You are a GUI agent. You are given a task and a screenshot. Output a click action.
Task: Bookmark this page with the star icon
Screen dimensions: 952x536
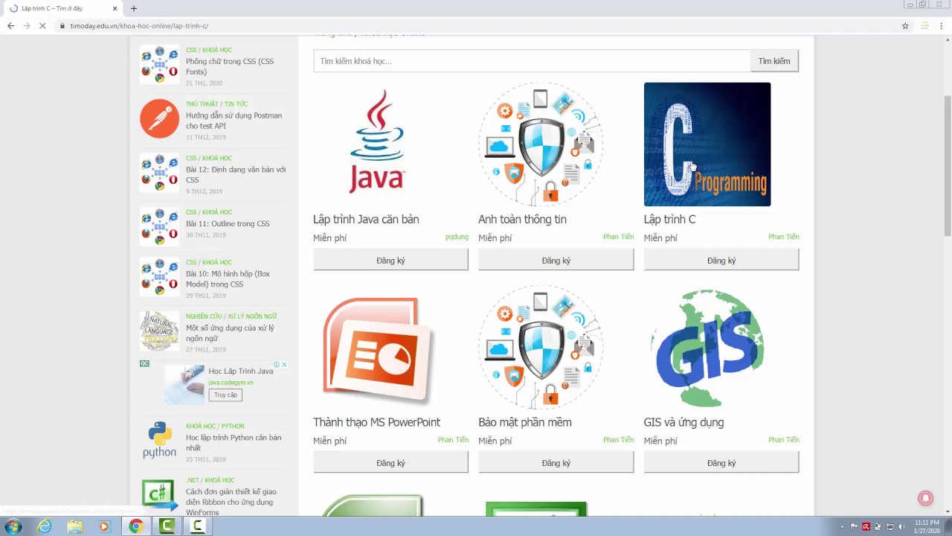coord(905,26)
